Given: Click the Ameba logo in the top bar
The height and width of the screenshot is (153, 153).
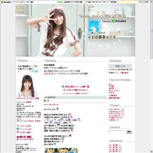Looking at the screenshot, I should [x=6, y=2].
